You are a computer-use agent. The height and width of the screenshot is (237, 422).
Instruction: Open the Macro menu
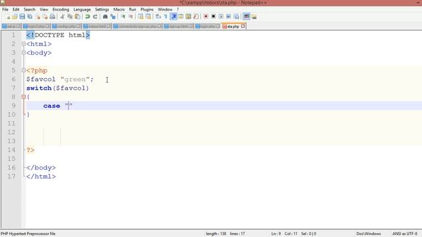click(x=119, y=9)
